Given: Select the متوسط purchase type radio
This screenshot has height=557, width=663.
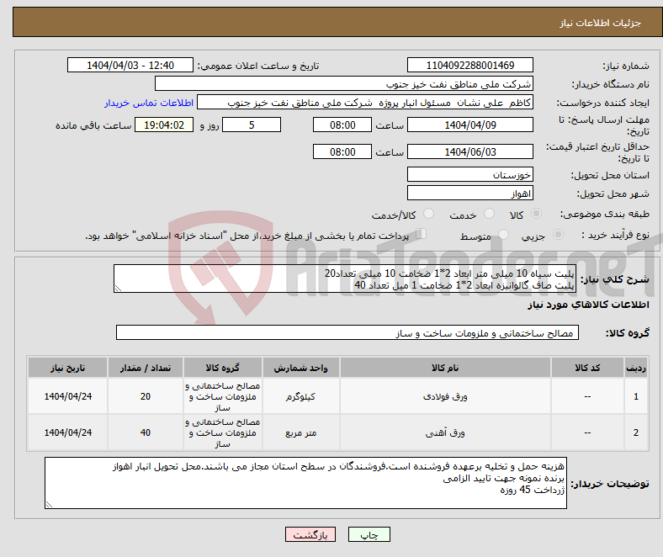Looking at the screenshot, I should pyautogui.click(x=503, y=234).
